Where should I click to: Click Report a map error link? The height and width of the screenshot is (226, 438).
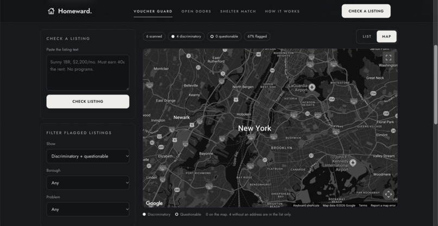click(383, 205)
